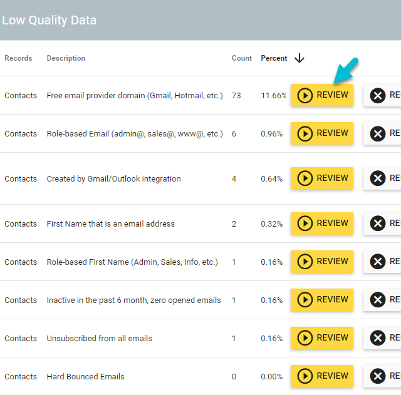Screen dimensions: 401x395
Task: Open Review for Role-based Email row
Action: coord(322,133)
